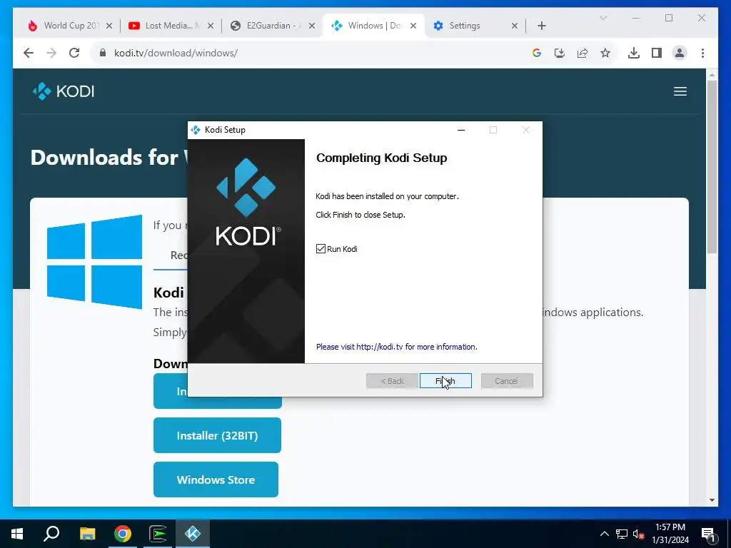Click the large Windows logo image

pos(95,261)
